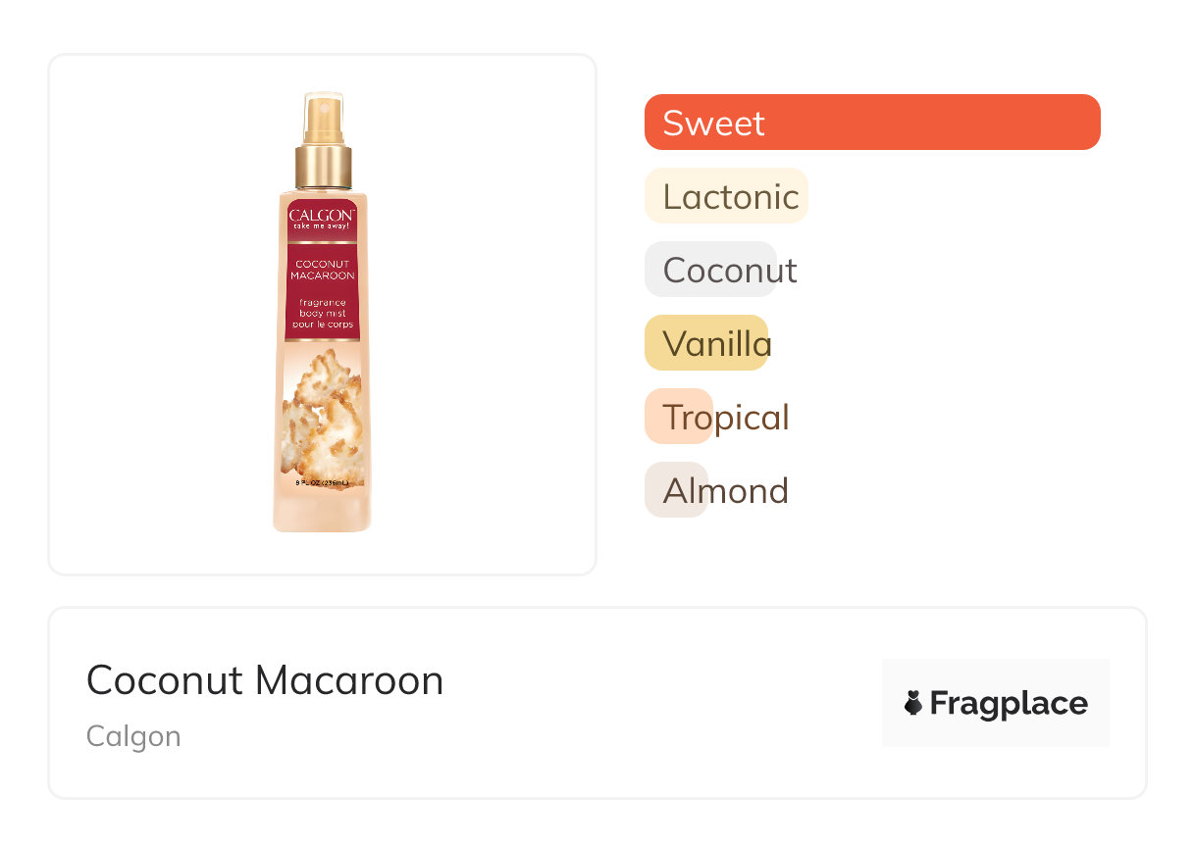Click the CALGON logo on the bottle
Image resolution: width=1195 pixels, height=847 pixels.
[322, 215]
